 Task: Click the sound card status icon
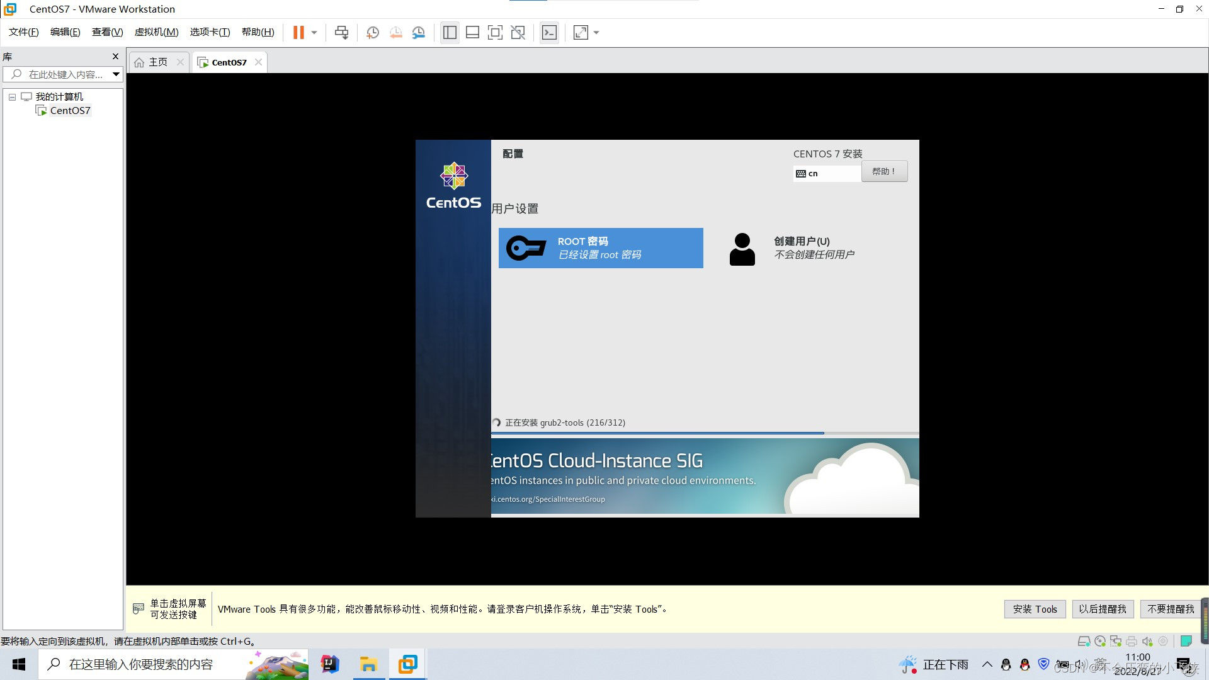coord(1147,642)
